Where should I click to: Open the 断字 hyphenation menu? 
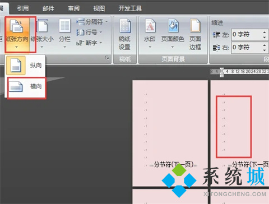point(89,43)
